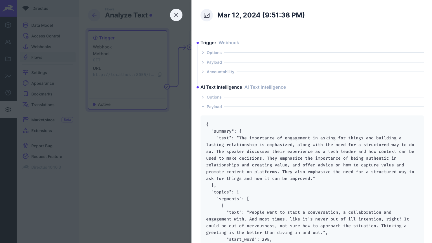The width and height of the screenshot is (432, 243).
Task: Click the Flows lightning bolt icon
Action: click(x=26, y=57)
